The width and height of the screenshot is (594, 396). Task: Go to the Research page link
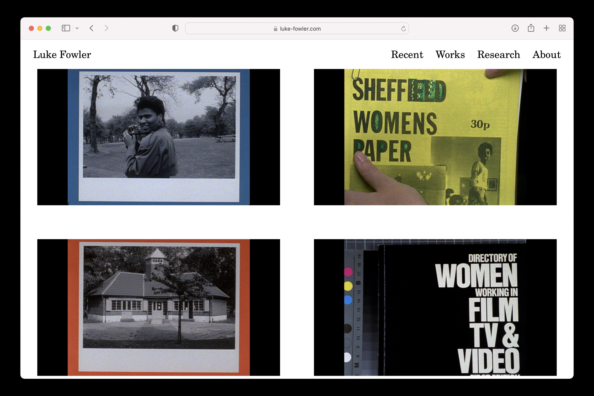(498, 55)
